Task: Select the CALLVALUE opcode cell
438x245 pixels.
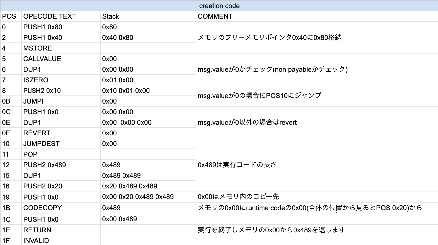Action: (x=61, y=59)
